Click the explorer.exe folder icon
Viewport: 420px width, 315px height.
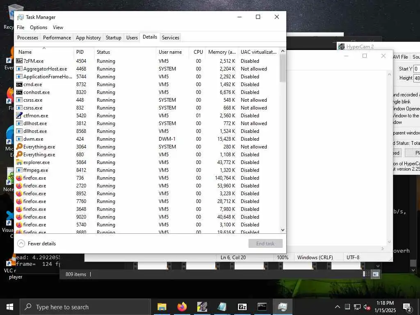[19, 162]
